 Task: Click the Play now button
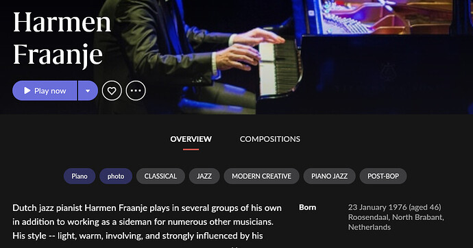click(45, 90)
